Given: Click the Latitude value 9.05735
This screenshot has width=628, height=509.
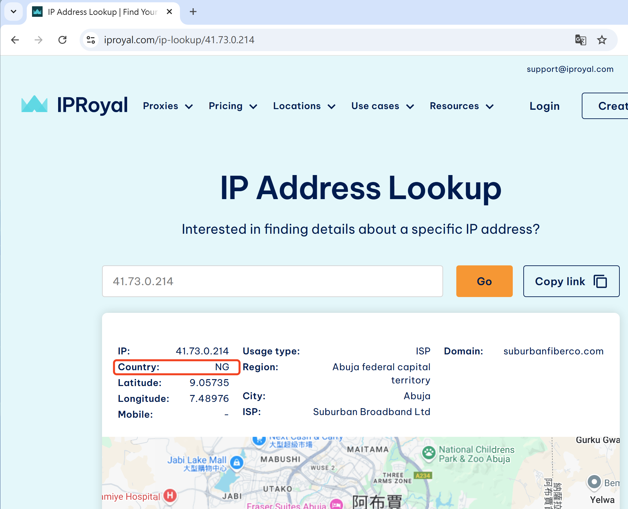Looking at the screenshot, I should pos(209,383).
